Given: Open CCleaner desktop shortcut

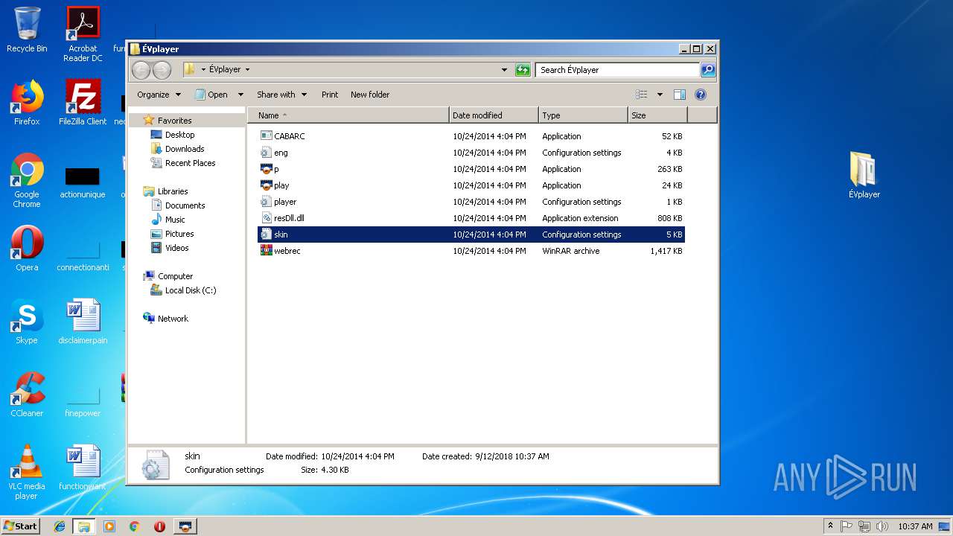Looking at the screenshot, I should point(27,395).
